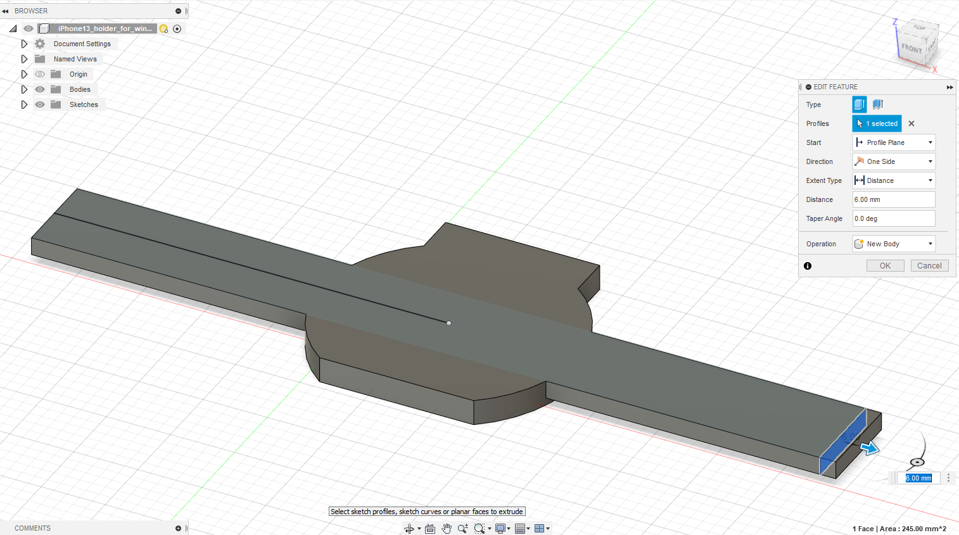Click the Origin folder icon
Screen dimensions: 959x535
point(56,74)
